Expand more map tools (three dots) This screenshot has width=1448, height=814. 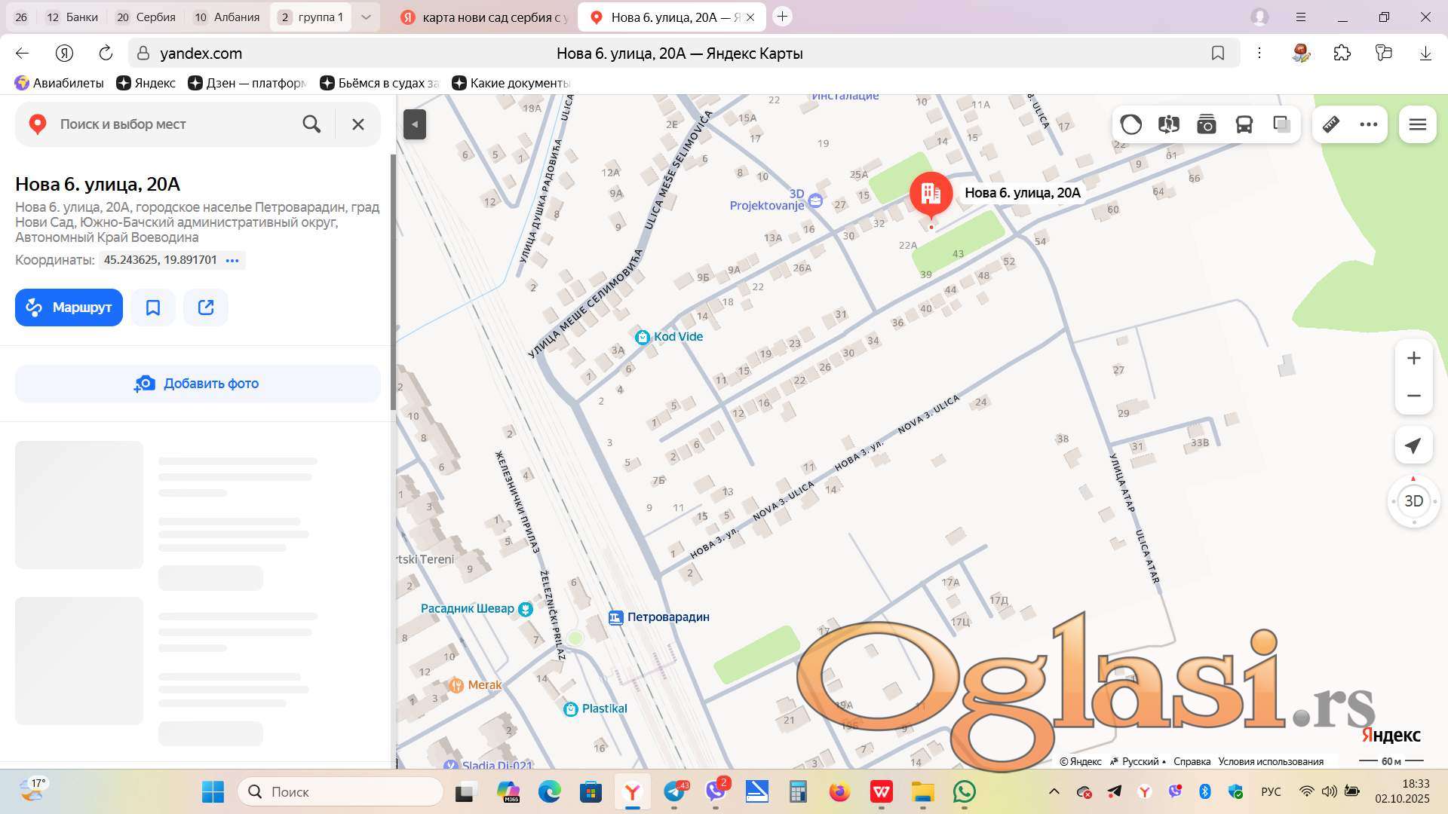[1369, 124]
